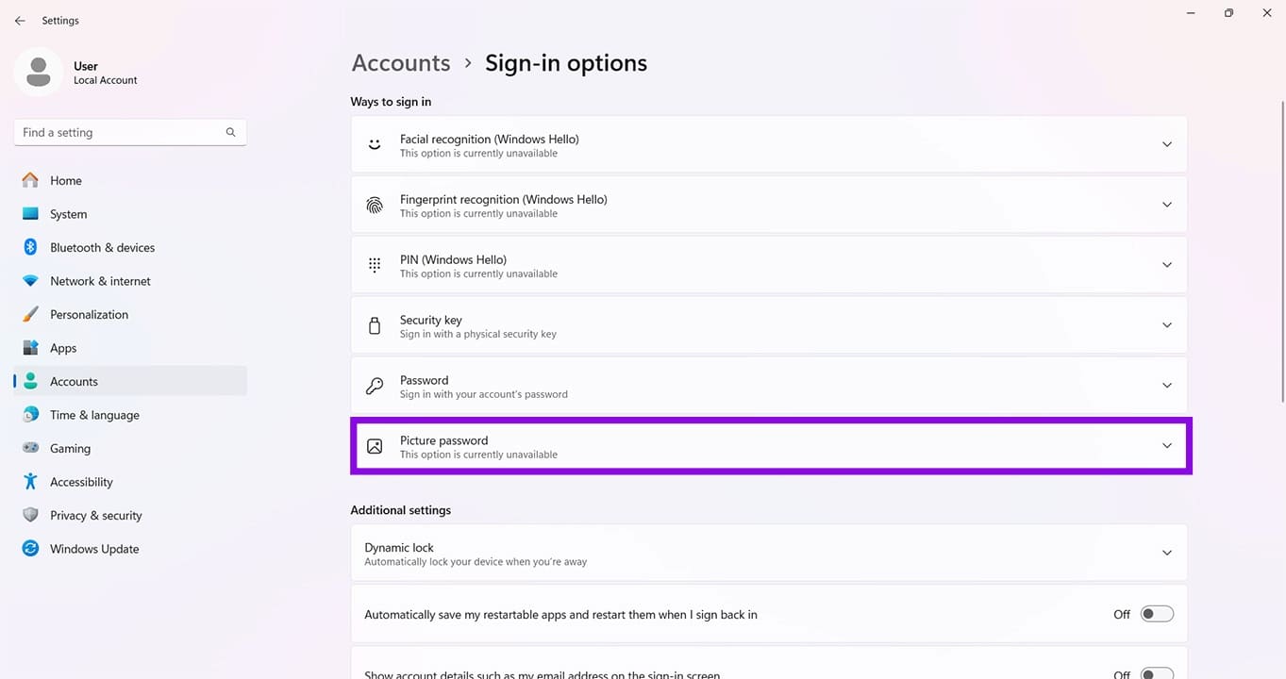Open Home in the sidebar
The height and width of the screenshot is (679, 1286).
pos(130,180)
